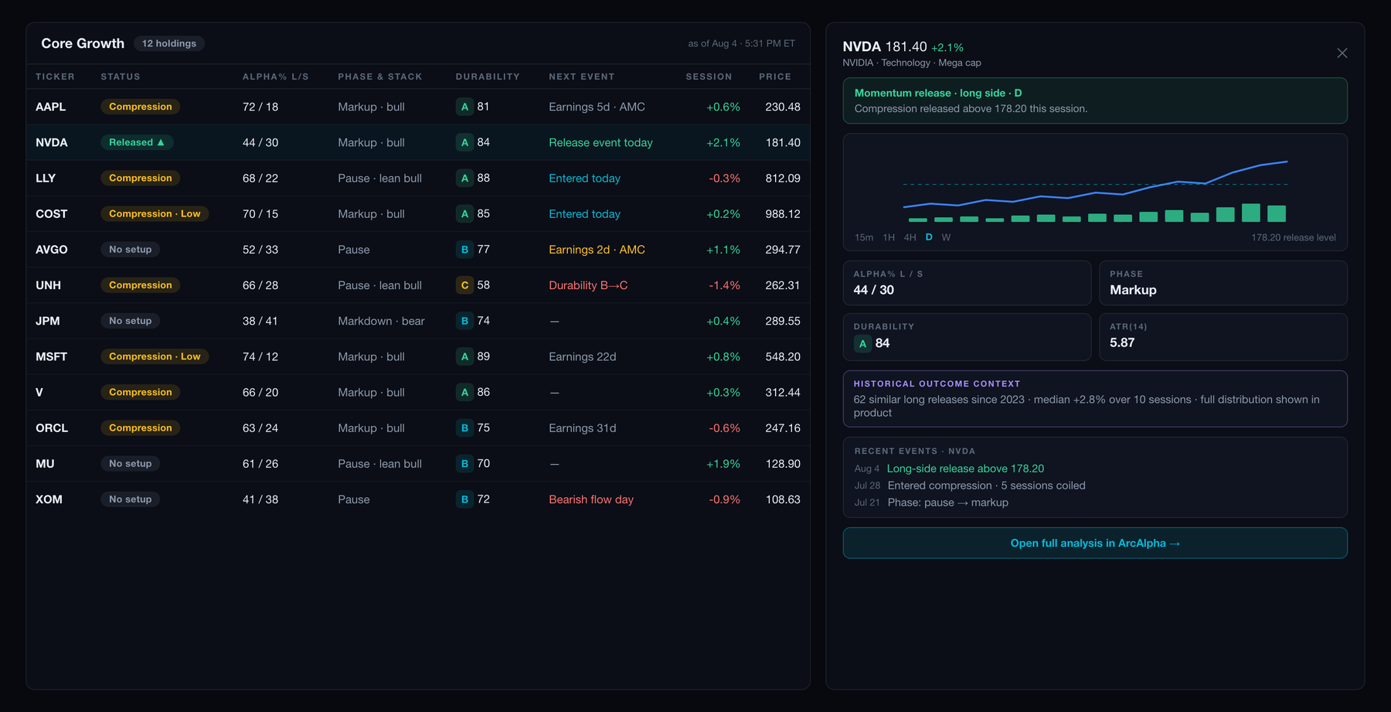Switch chart to 4H timeframe
1391x712 pixels.
pyautogui.click(x=910, y=237)
